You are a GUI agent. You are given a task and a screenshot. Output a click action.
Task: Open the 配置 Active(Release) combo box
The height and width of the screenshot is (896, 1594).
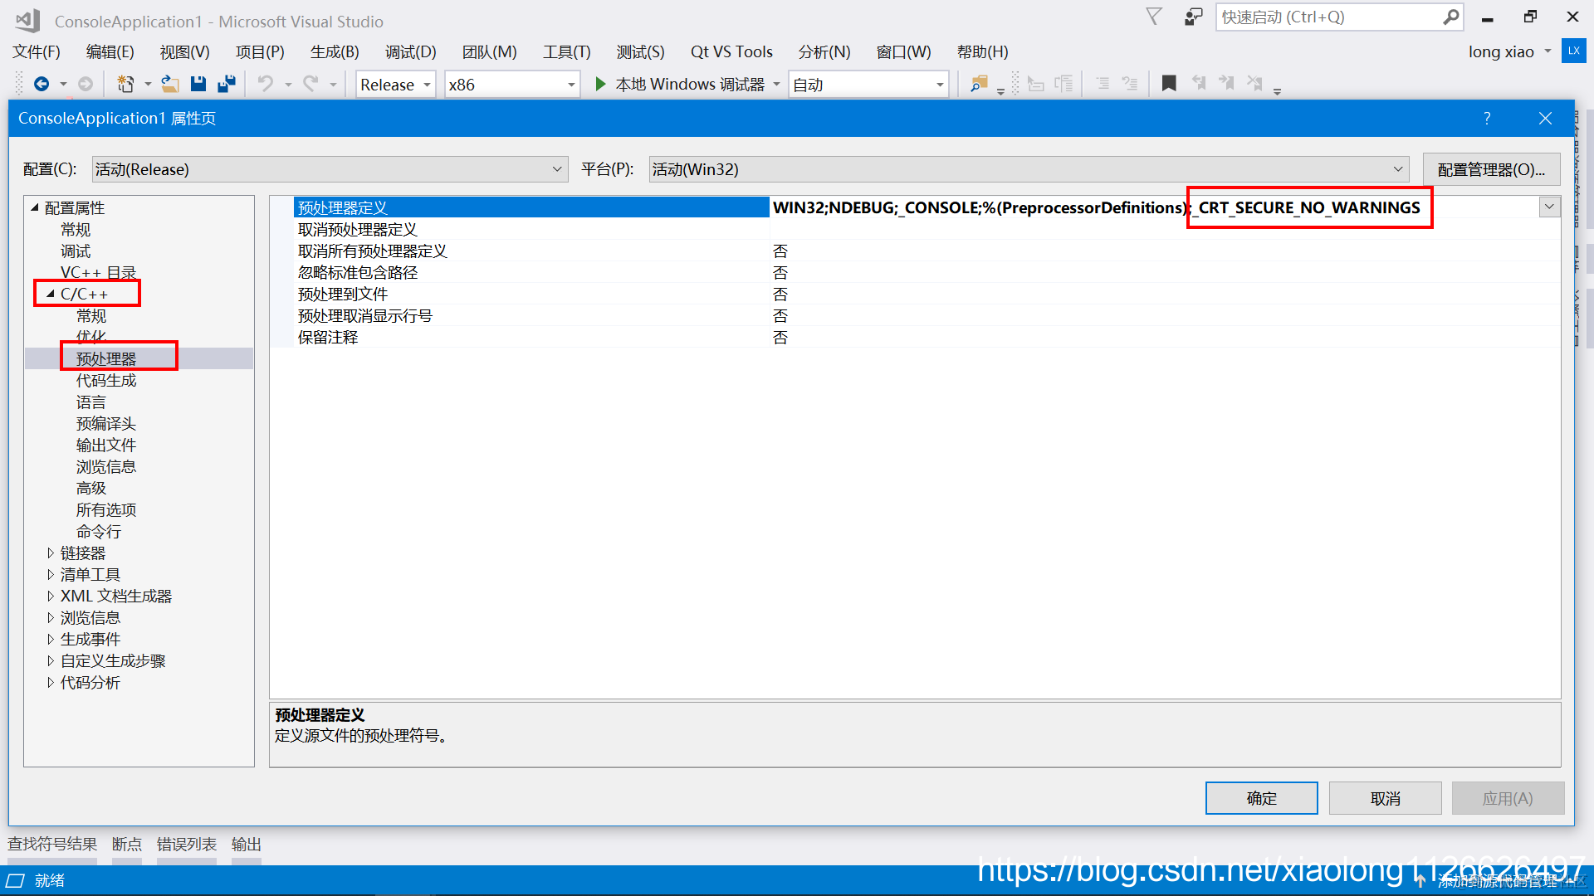click(x=330, y=169)
